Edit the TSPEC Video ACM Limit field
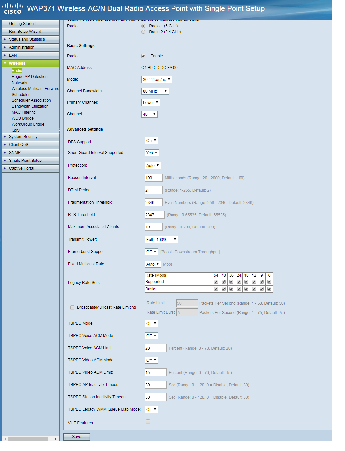Viewport: 345px width, 451px height. coord(156,372)
